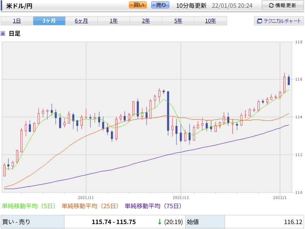Open the テクニカルチャート technical chart
This screenshot has height=229, width=305.
click(x=279, y=21)
